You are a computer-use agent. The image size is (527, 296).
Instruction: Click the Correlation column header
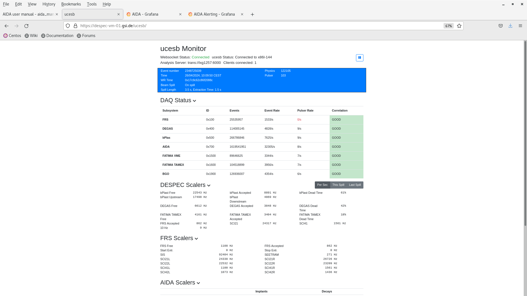click(340, 111)
